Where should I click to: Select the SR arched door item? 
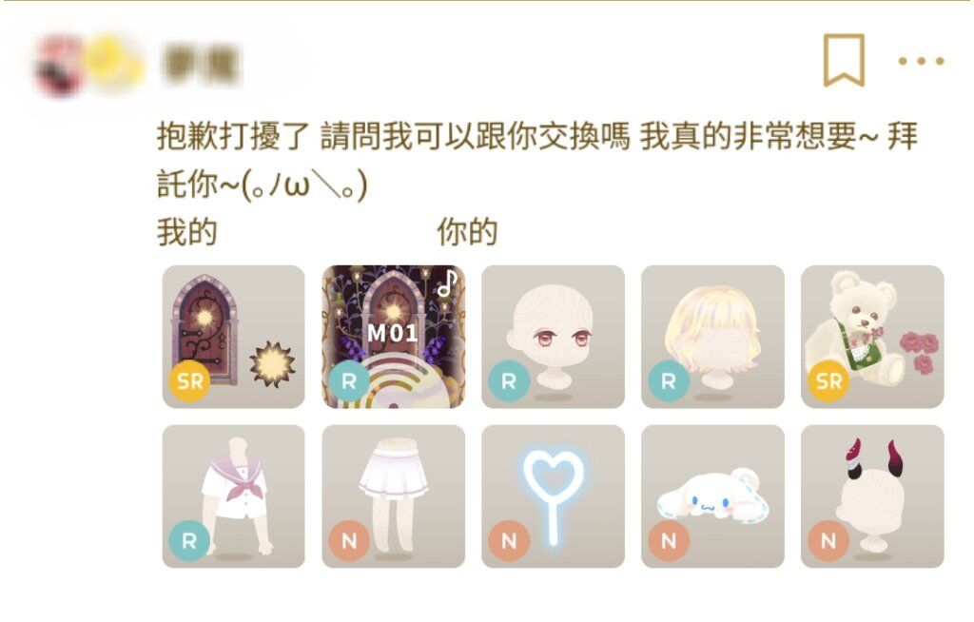(x=234, y=337)
